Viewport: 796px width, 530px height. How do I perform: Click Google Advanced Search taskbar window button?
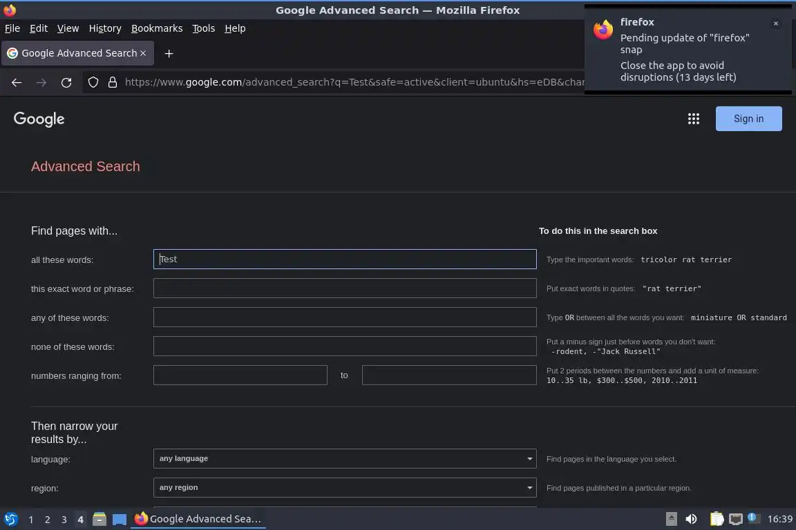[x=198, y=519]
